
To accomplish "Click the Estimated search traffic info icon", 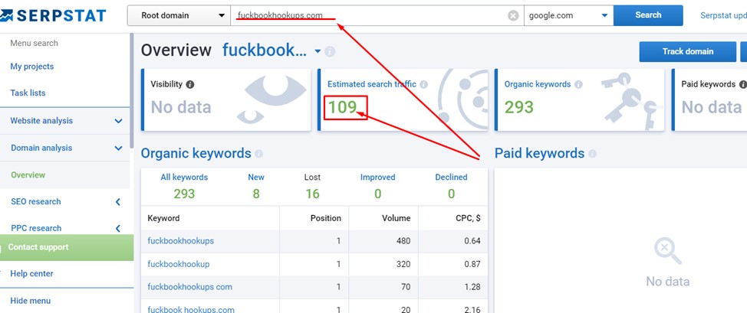I will pos(423,84).
